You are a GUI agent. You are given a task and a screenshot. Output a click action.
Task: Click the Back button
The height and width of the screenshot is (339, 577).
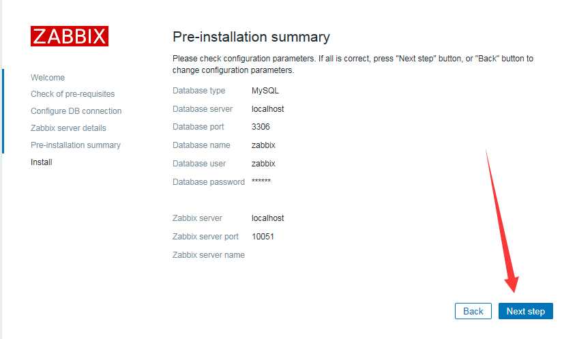coord(473,311)
